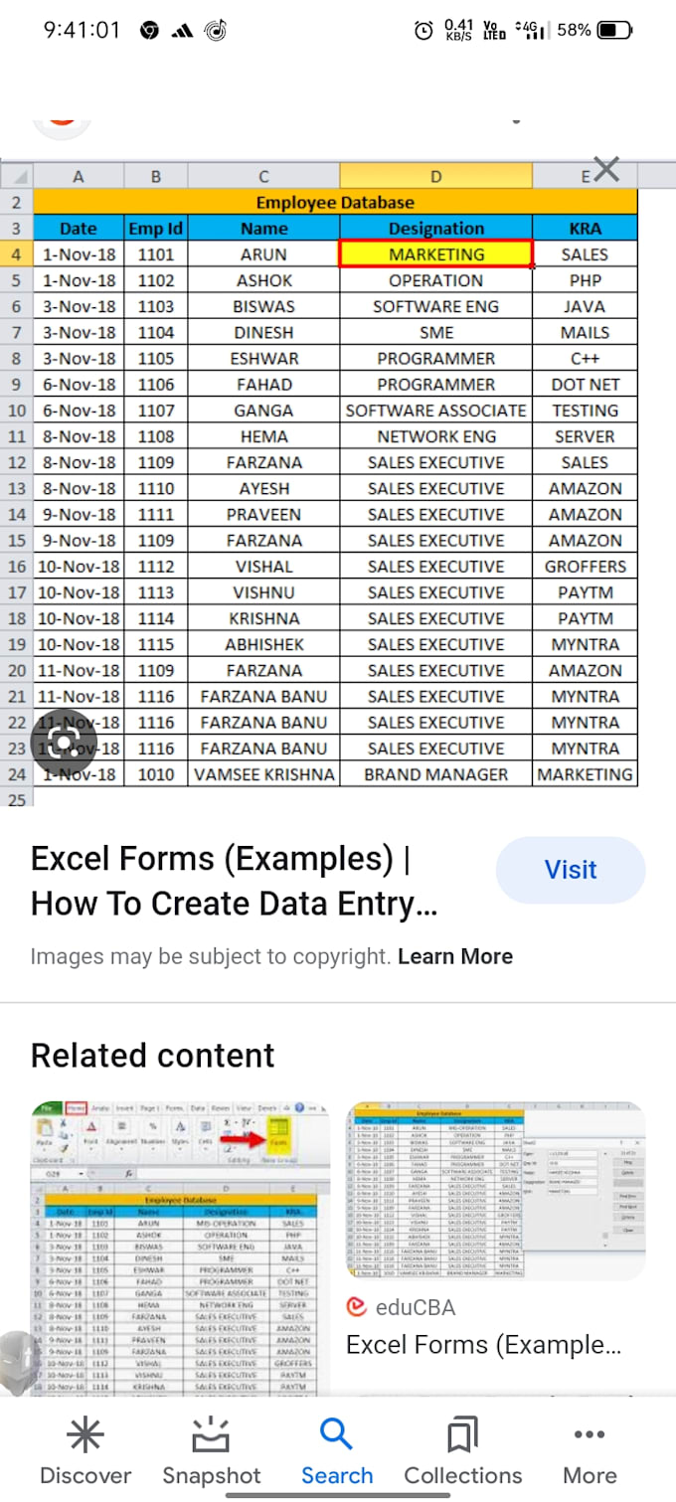The width and height of the screenshot is (676, 1502).
Task: Tap the eduCBA source name
Action: tap(416, 1306)
